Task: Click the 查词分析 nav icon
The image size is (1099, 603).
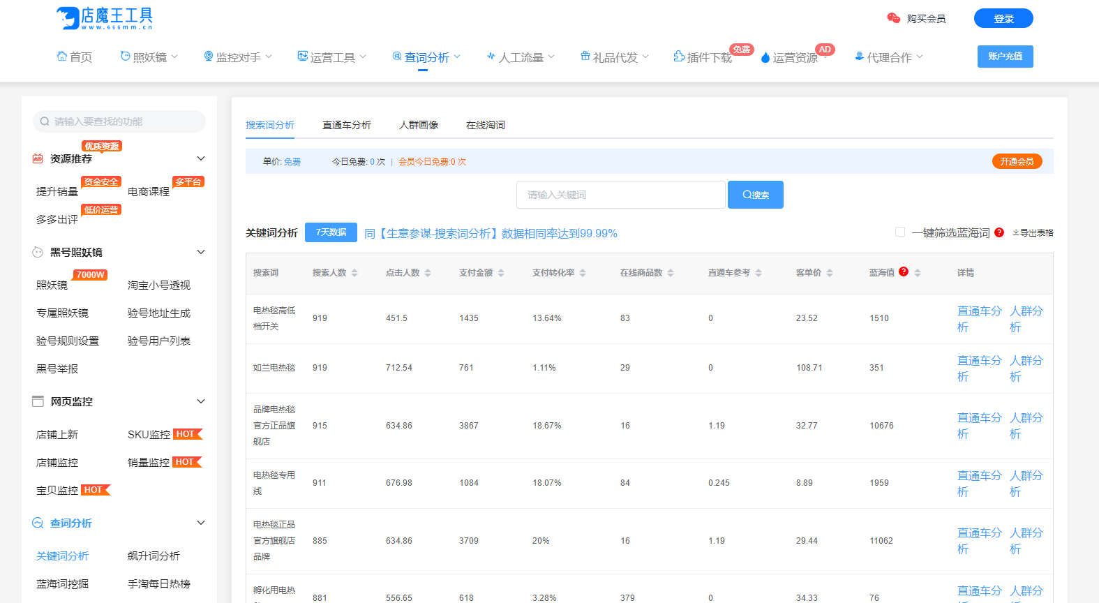Action: coord(397,57)
